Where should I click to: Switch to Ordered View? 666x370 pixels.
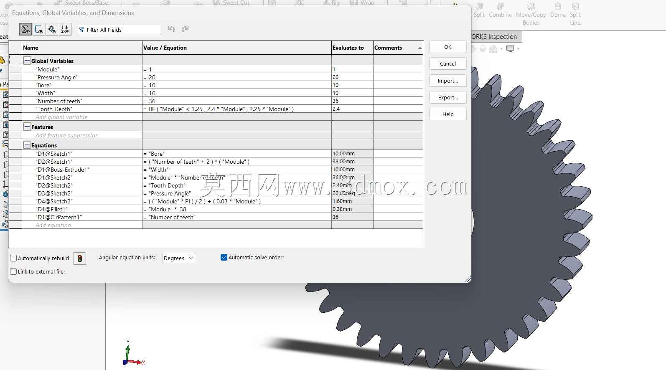(65, 30)
